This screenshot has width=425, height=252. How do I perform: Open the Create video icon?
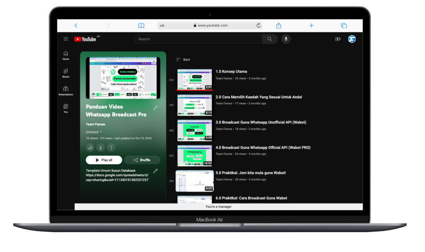(x=338, y=39)
